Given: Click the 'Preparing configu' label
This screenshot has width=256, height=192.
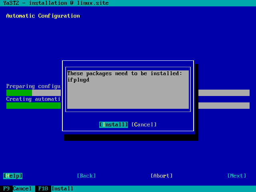Looking at the screenshot, I should click(33, 86).
